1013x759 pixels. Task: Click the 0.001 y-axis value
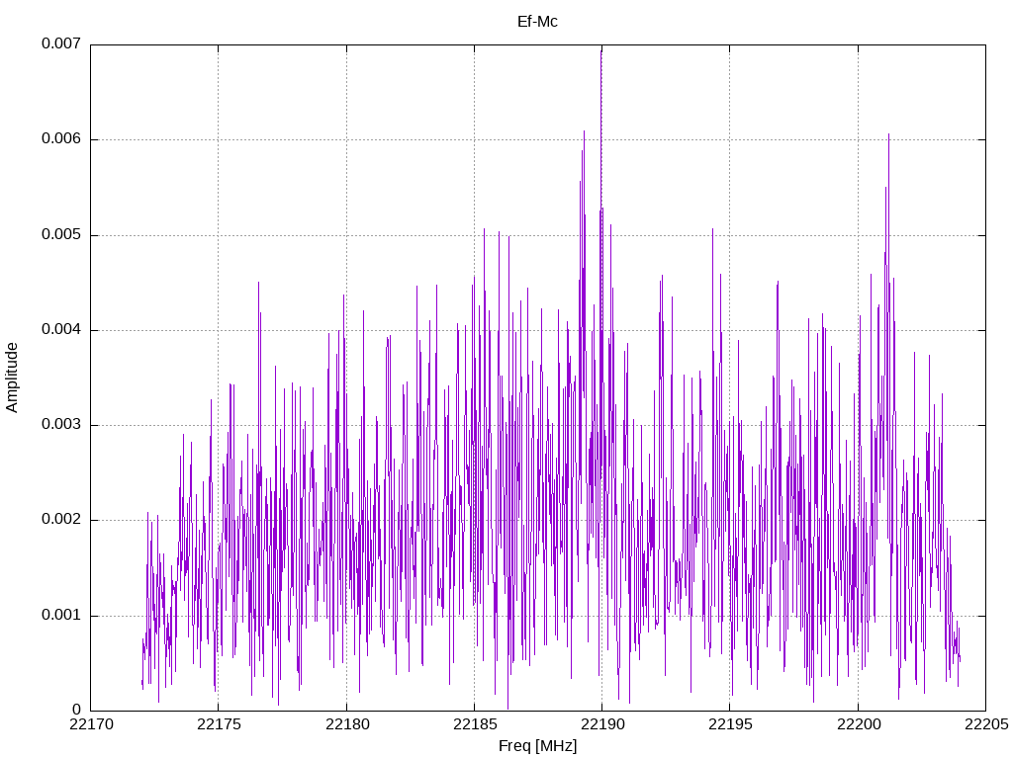[x=61, y=615]
